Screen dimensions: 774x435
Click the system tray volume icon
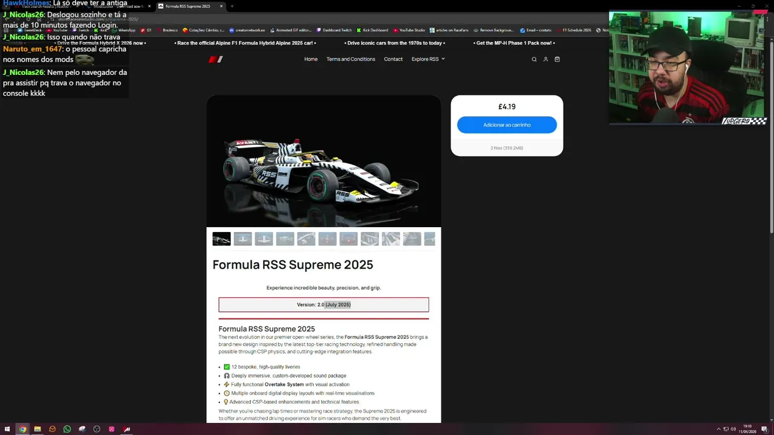tap(733, 430)
